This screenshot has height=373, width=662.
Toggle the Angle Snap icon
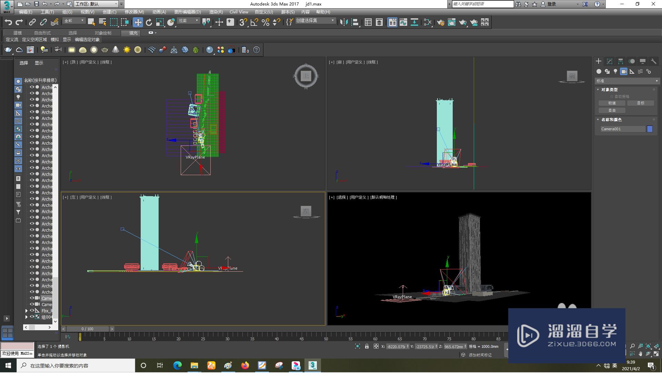[254, 22]
